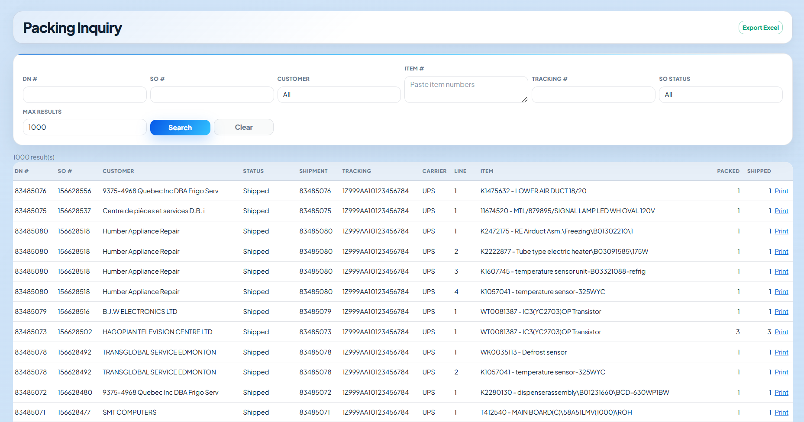Click the PACKED column header

click(x=728, y=171)
